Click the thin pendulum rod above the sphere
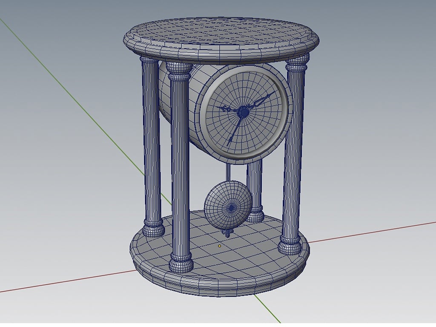 (x=229, y=172)
